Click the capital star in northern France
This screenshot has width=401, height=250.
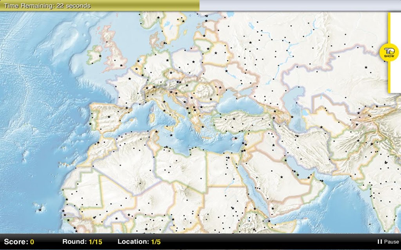130,79
